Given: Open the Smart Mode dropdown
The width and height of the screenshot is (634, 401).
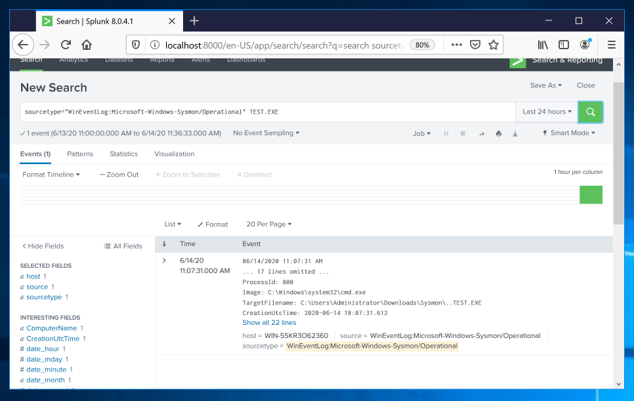Looking at the screenshot, I should (x=569, y=133).
